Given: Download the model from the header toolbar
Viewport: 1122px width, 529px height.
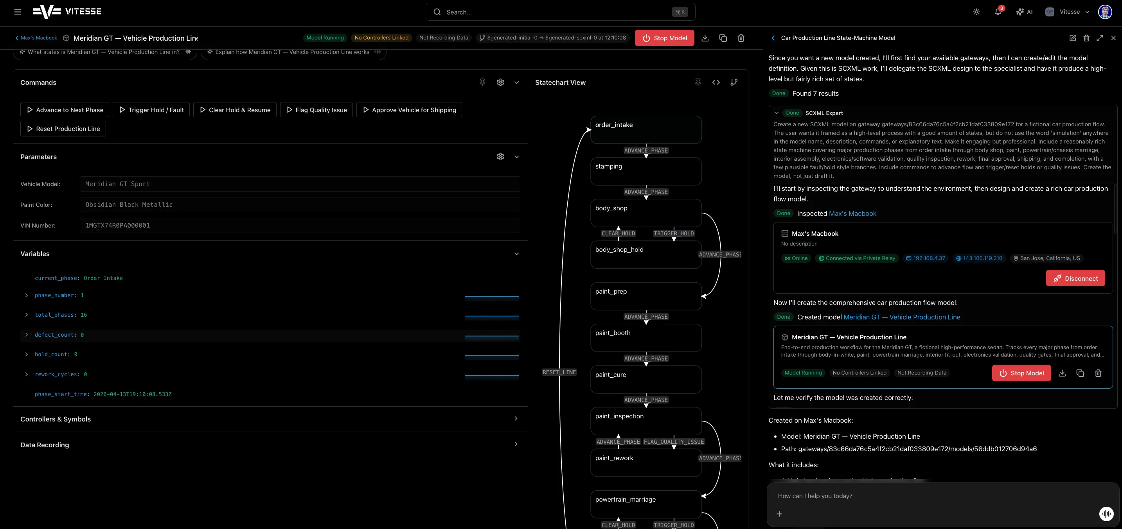Looking at the screenshot, I should coord(705,38).
